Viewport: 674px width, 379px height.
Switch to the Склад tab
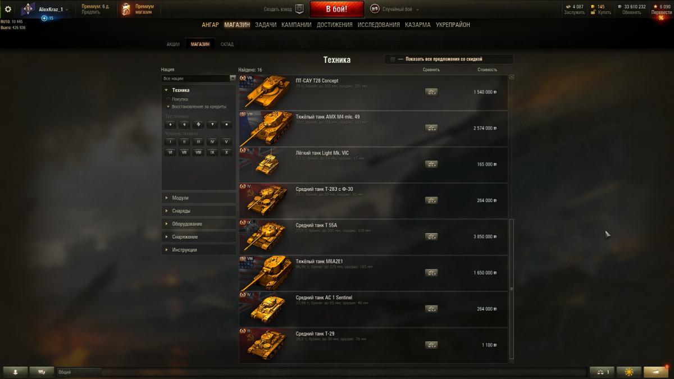(227, 44)
